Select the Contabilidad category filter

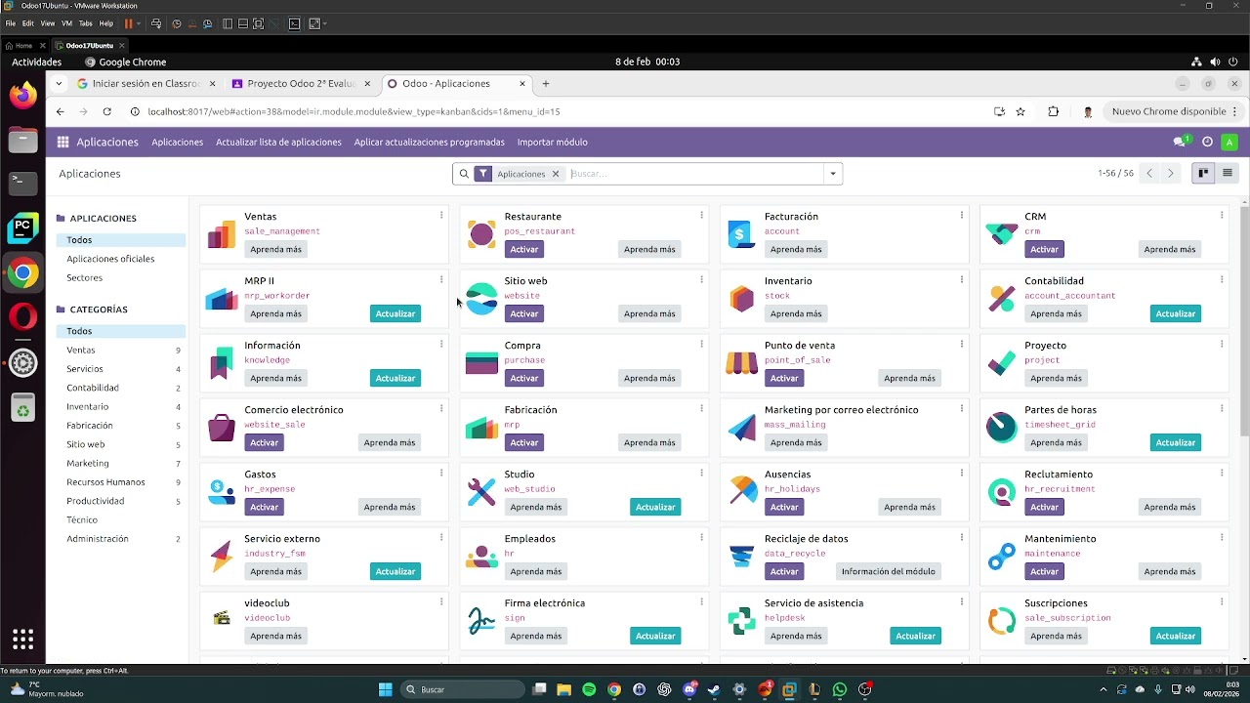coord(120,388)
